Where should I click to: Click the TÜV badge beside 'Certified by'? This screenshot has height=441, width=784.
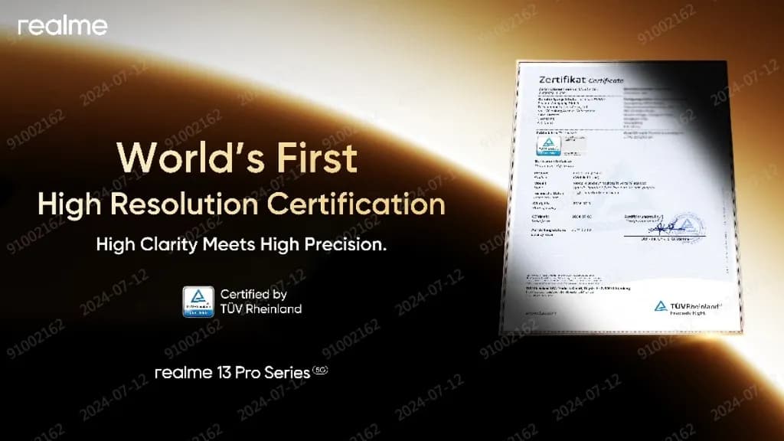[198, 301]
